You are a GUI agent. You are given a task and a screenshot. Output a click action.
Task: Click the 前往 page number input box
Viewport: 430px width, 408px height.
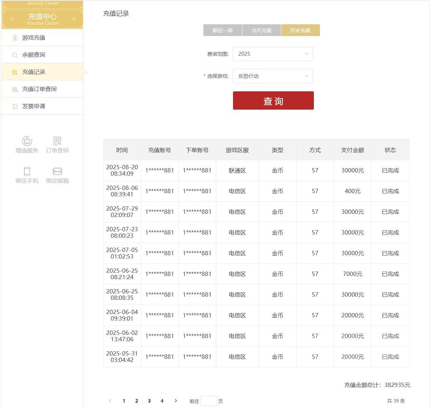tap(209, 401)
